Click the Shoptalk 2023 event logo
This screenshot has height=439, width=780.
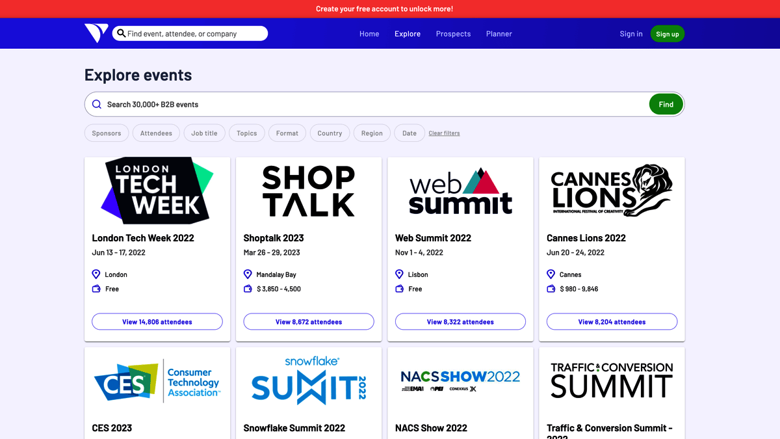click(308, 191)
